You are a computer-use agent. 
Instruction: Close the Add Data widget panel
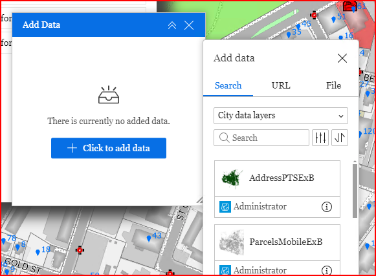(189, 25)
